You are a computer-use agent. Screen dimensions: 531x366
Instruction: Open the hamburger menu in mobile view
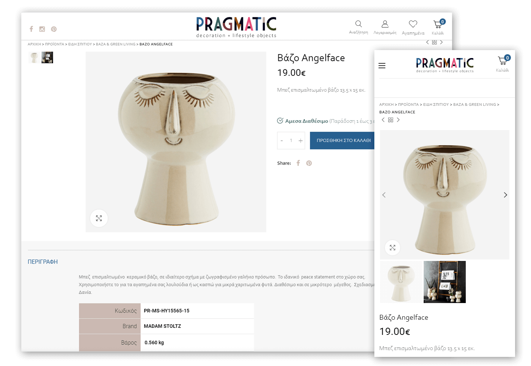[x=382, y=66]
